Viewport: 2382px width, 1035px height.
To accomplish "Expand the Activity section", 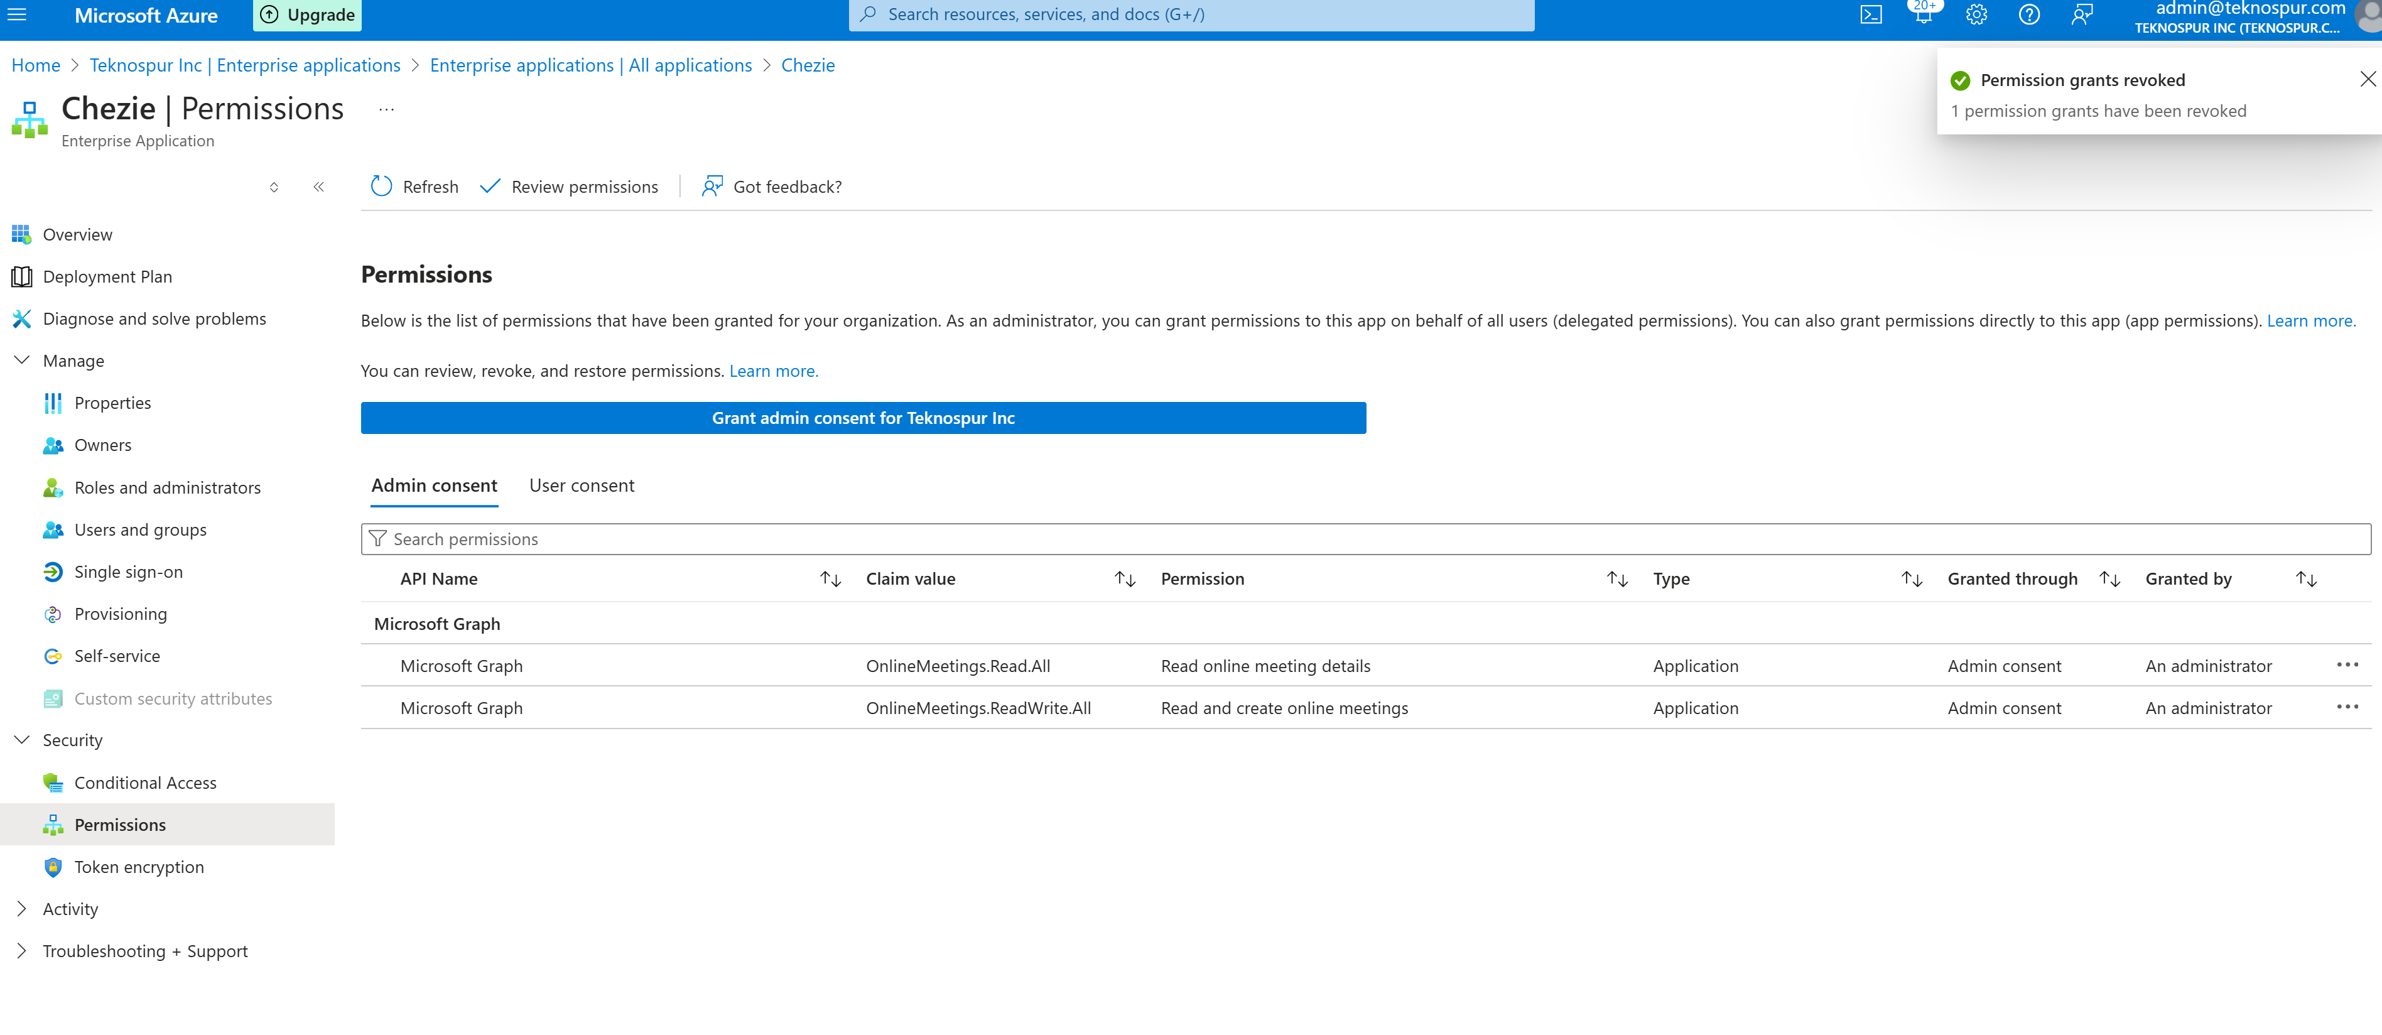I will (x=22, y=909).
